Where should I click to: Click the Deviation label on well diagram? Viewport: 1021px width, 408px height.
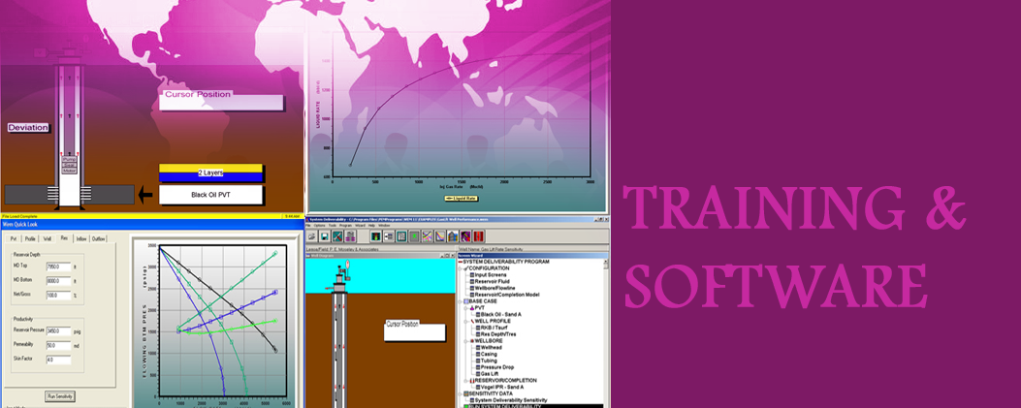[28, 128]
